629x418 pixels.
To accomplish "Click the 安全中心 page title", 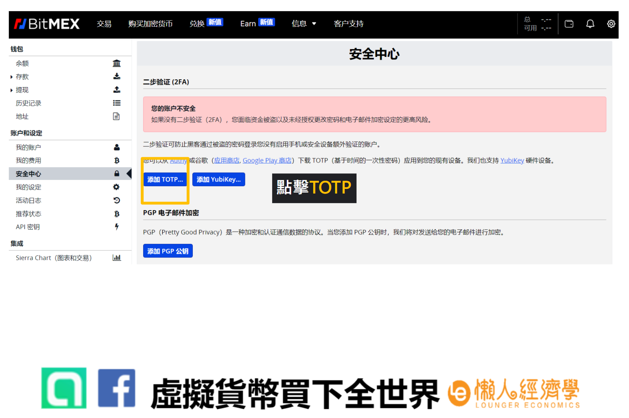I will tap(374, 54).
